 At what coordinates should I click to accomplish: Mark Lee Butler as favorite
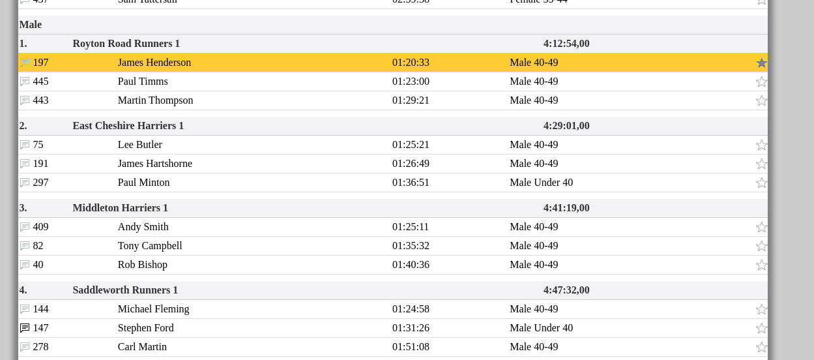point(761,145)
